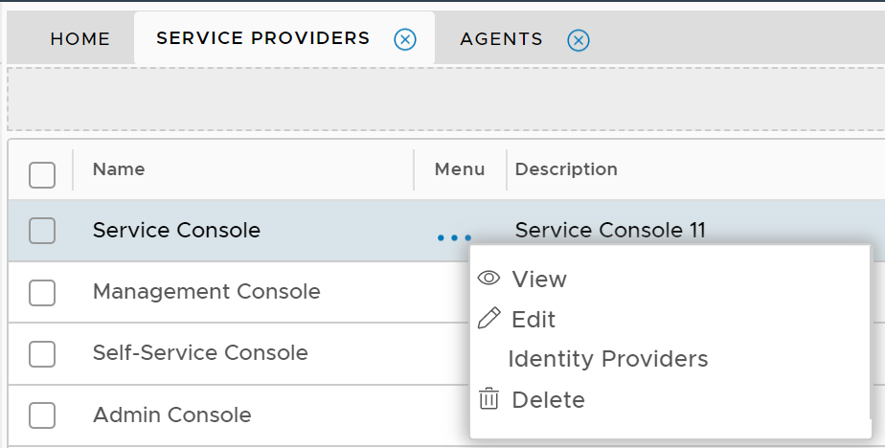The height and width of the screenshot is (448, 885).
Task: Click the Management Console row name
Action: coord(206,291)
